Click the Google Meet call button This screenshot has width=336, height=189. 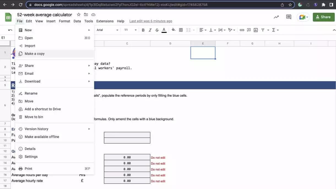tap(304, 17)
